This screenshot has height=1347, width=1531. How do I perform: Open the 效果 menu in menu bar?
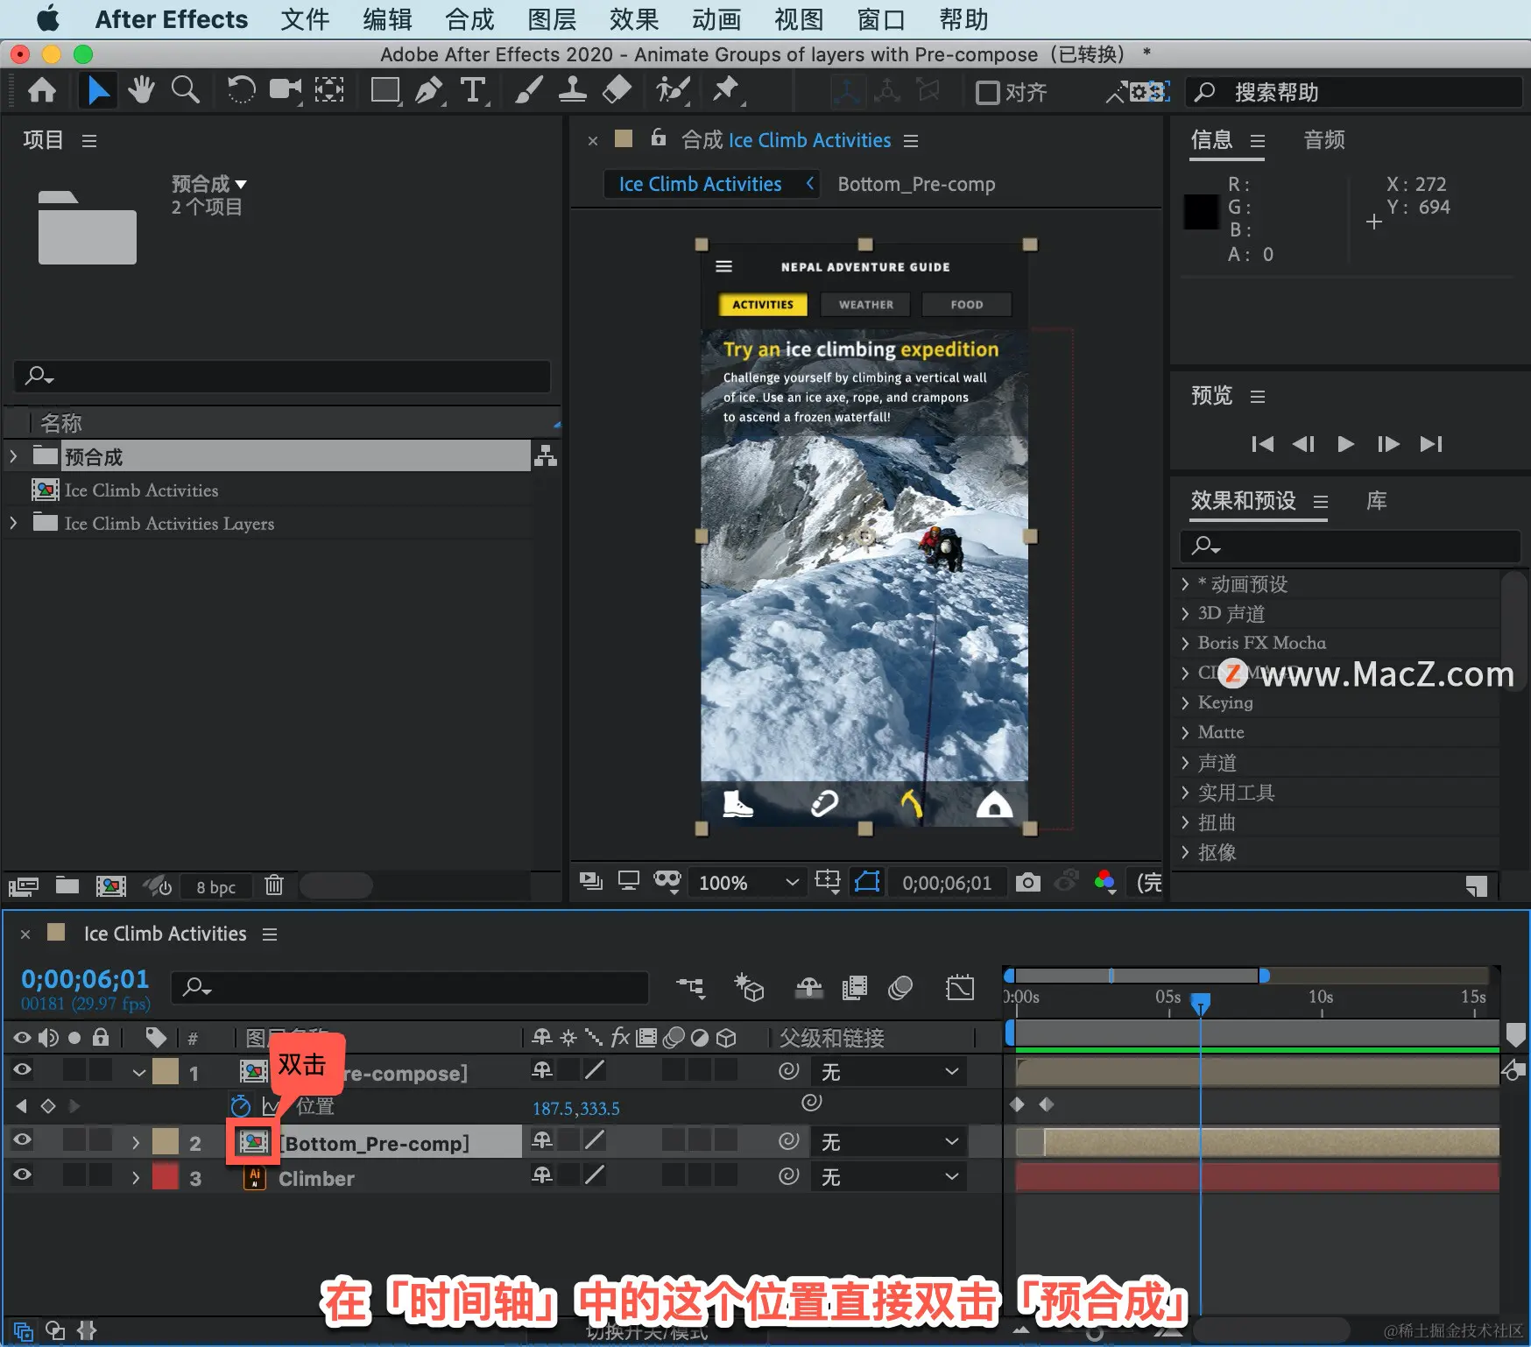pos(634,19)
